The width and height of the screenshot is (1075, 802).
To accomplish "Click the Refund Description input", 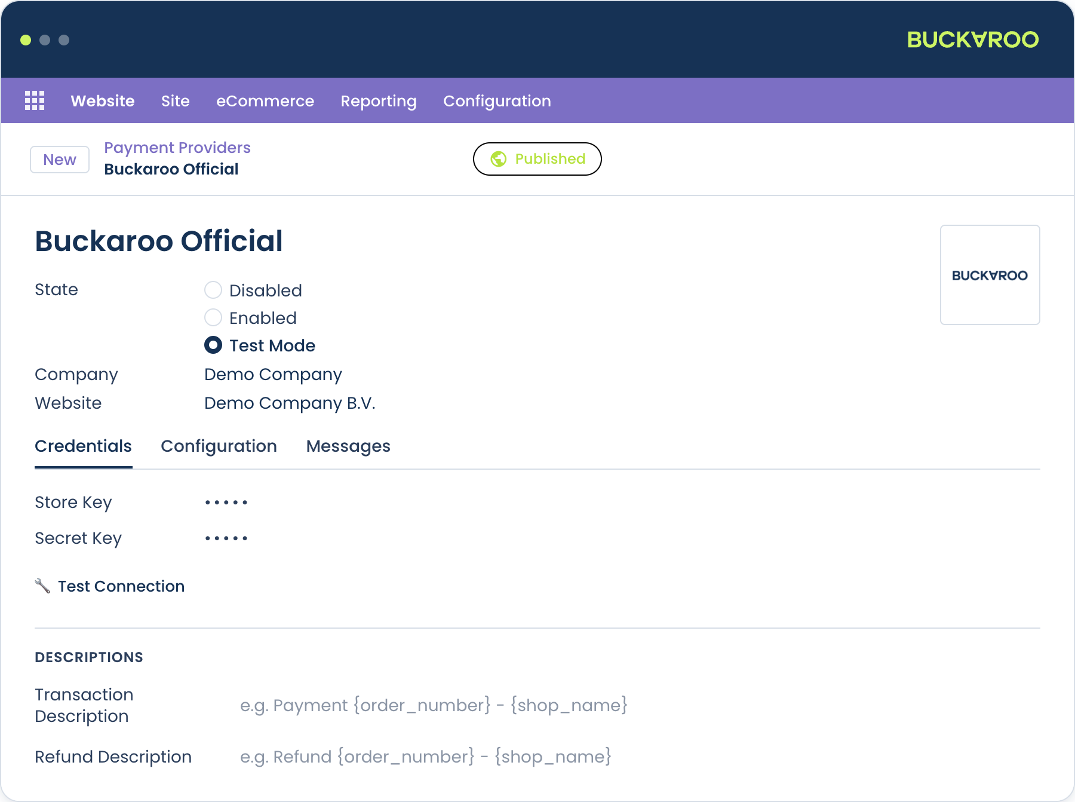I will coord(426,757).
